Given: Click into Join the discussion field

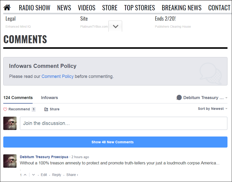Looking at the screenshot, I should click(123, 123).
